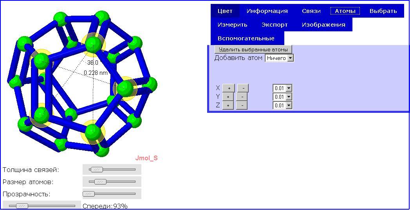Open the Вспомогательные menu
The image size is (410, 210).
[x=246, y=38]
